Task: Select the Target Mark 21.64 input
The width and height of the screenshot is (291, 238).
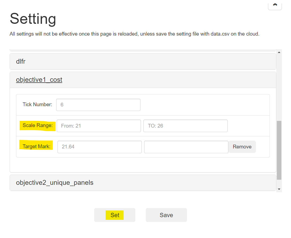Action: (x=99, y=147)
